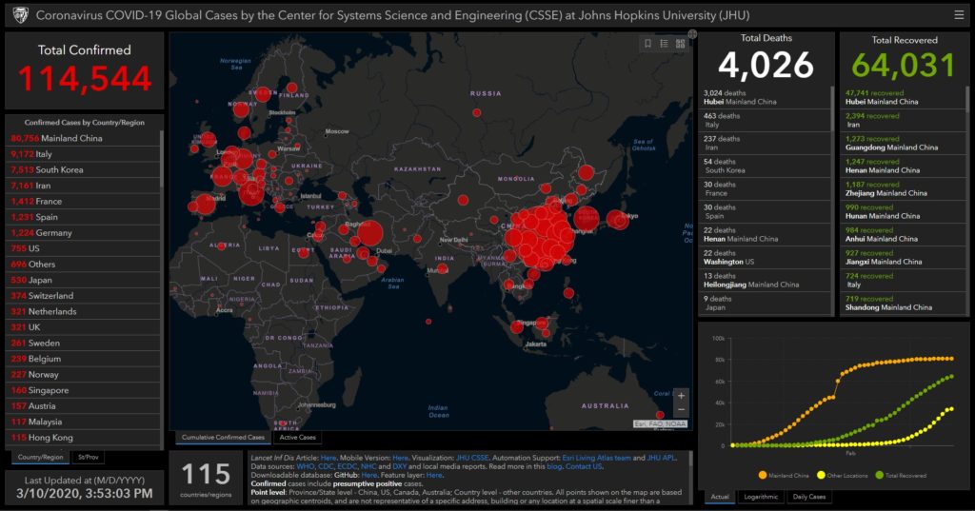Select the Others row with 696 cases
This screenshot has width=975, height=511.
coord(84,265)
